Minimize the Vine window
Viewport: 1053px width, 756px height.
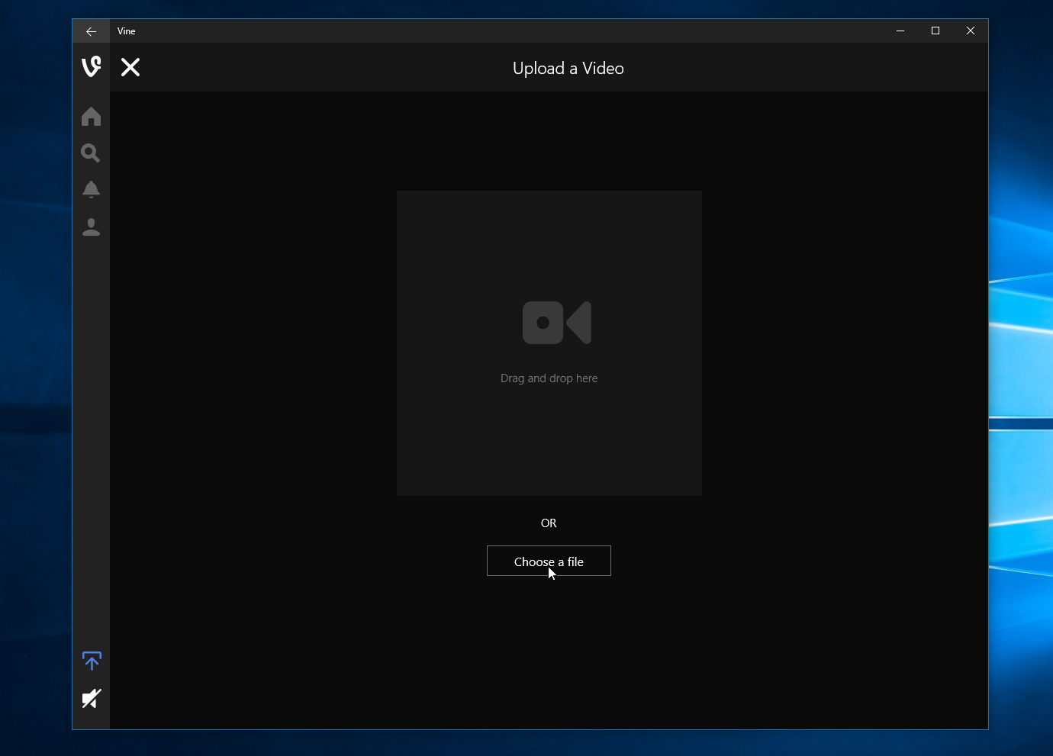900,31
